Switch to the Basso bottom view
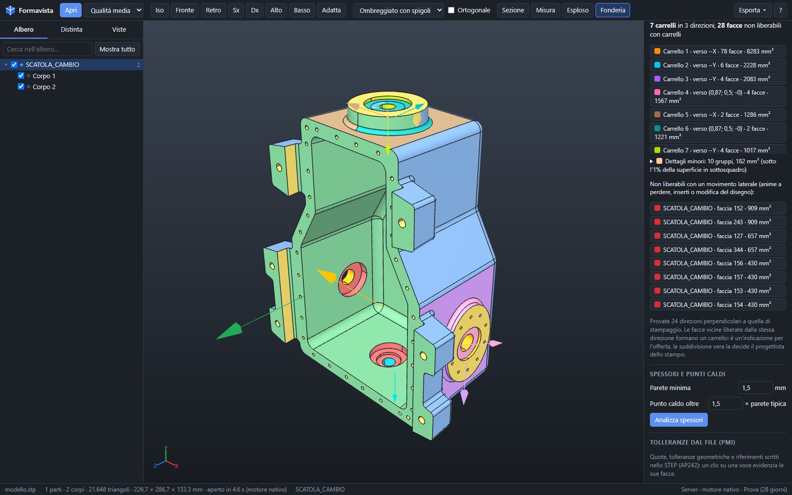 [302, 10]
